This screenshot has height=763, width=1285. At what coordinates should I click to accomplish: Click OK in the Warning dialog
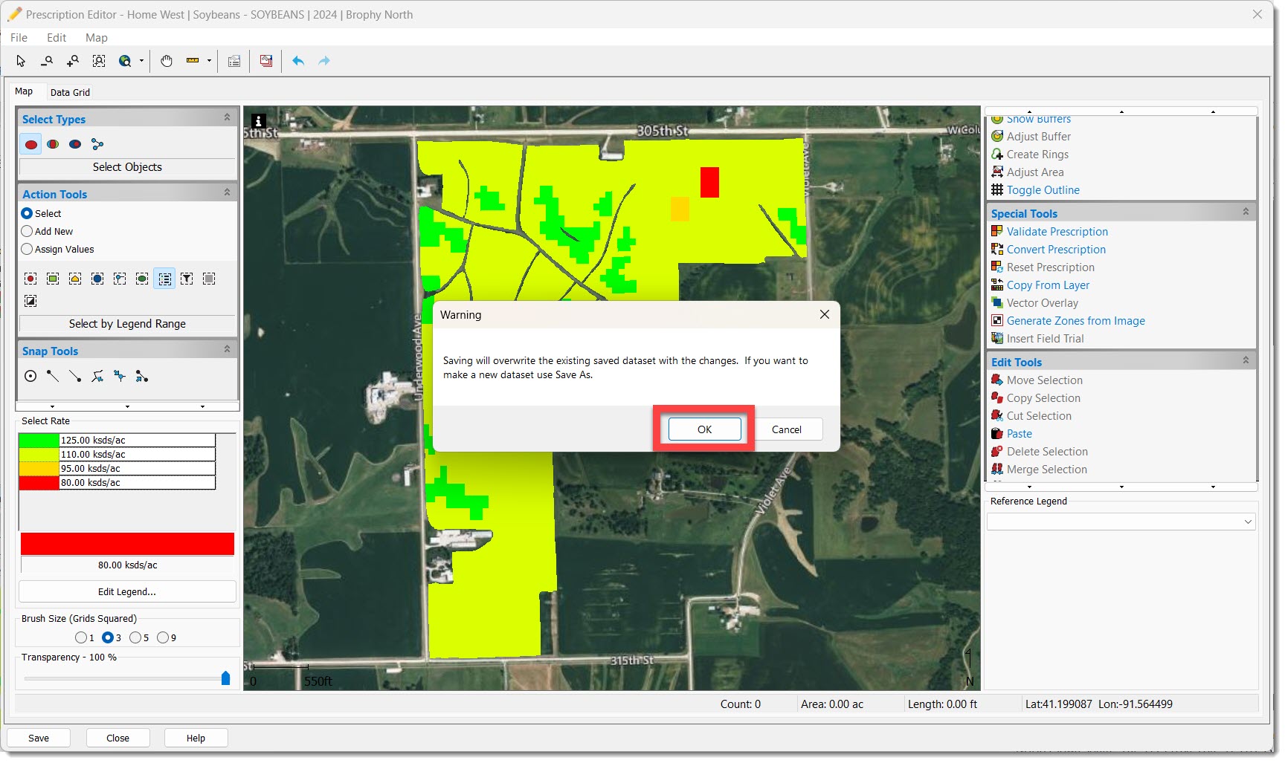point(704,429)
